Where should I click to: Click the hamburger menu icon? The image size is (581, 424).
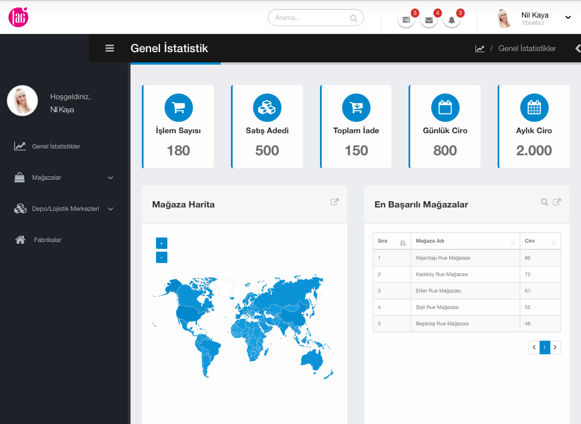[x=110, y=48]
